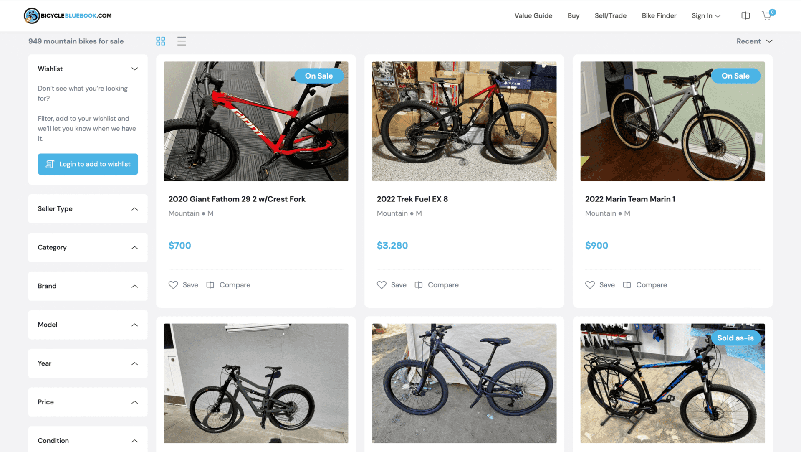
Task: Open the shopping cart
Action: point(767,15)
